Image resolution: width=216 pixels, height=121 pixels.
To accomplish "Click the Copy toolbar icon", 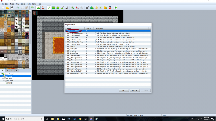I will pos(22,8).
